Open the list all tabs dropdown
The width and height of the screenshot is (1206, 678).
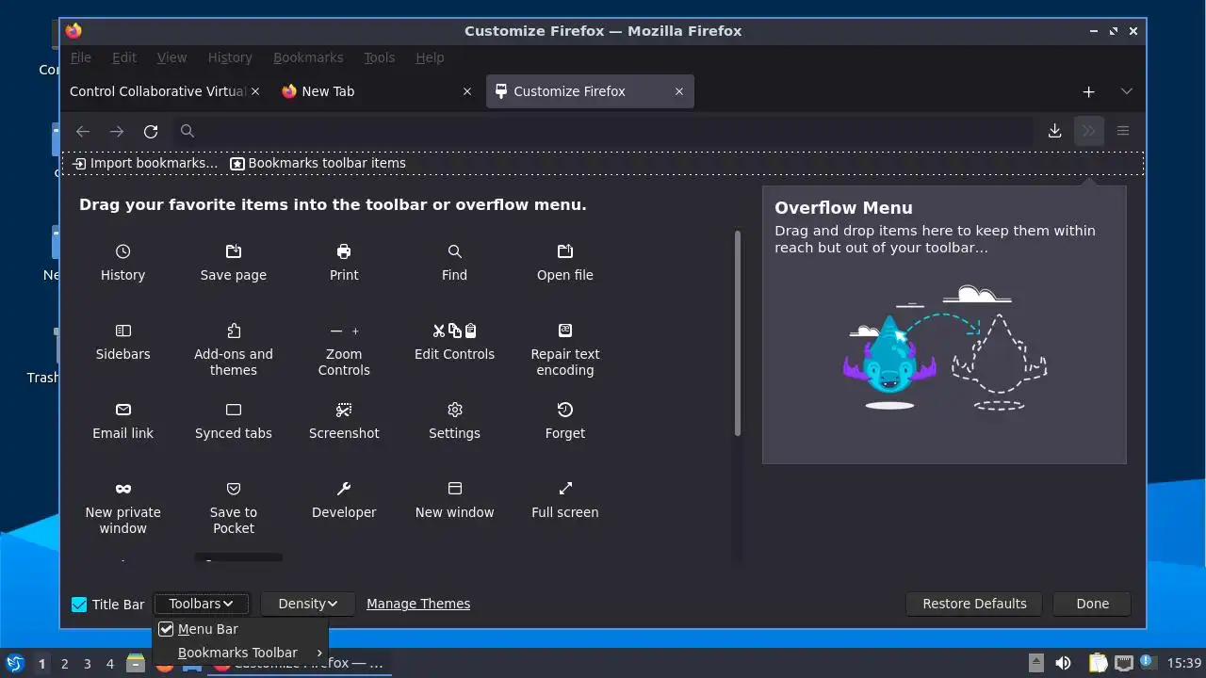1126,91
